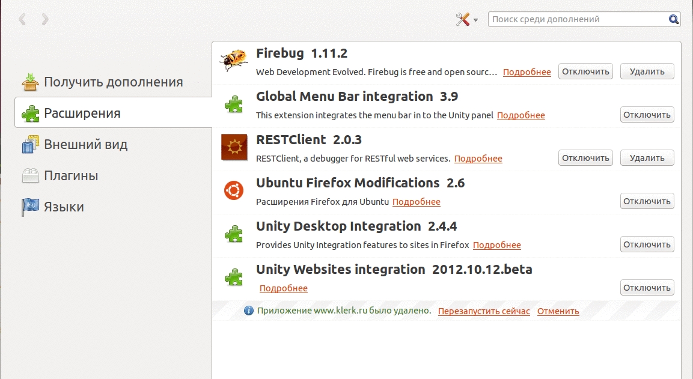Select the Firebug 1.11.2 title
This screenshot has width=693, height=379.
(302, 53)
